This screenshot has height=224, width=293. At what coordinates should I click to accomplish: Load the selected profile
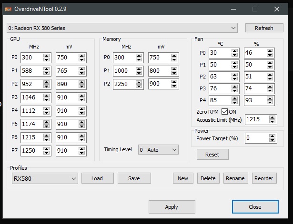(x=97, y=178)
